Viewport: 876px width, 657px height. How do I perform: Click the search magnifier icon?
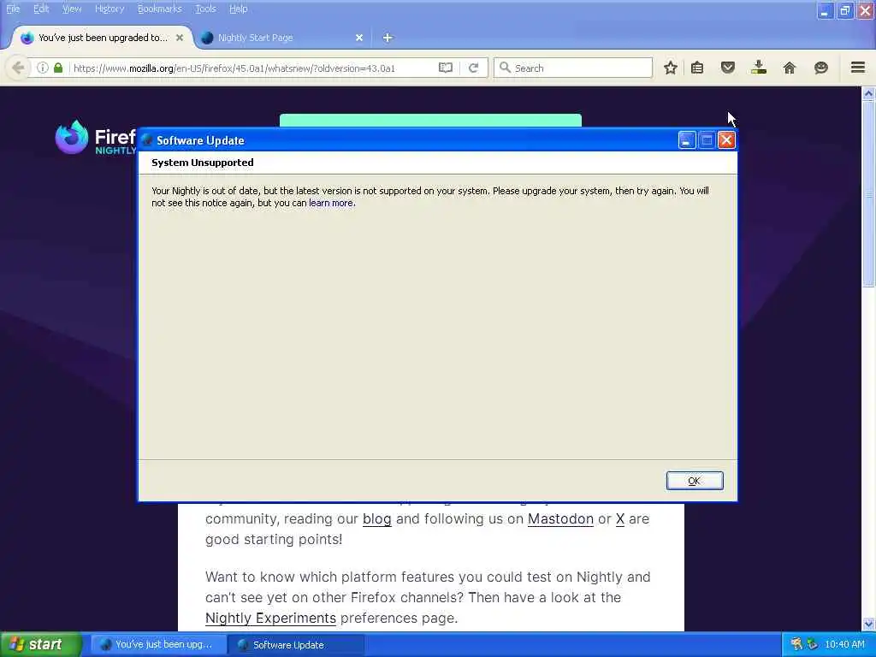click(505, 68)
